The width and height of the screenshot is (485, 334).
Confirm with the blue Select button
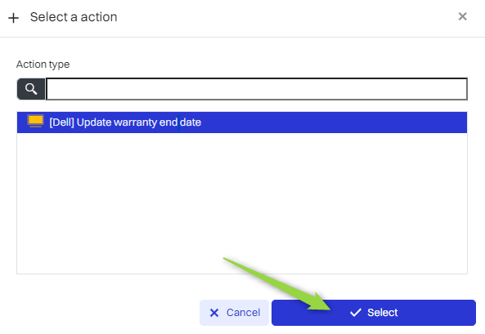pos(373,313)
